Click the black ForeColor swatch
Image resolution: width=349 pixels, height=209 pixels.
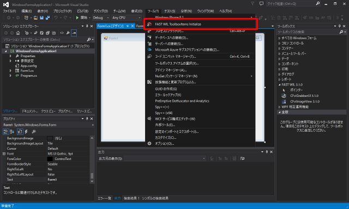click(x=50, y=159)
